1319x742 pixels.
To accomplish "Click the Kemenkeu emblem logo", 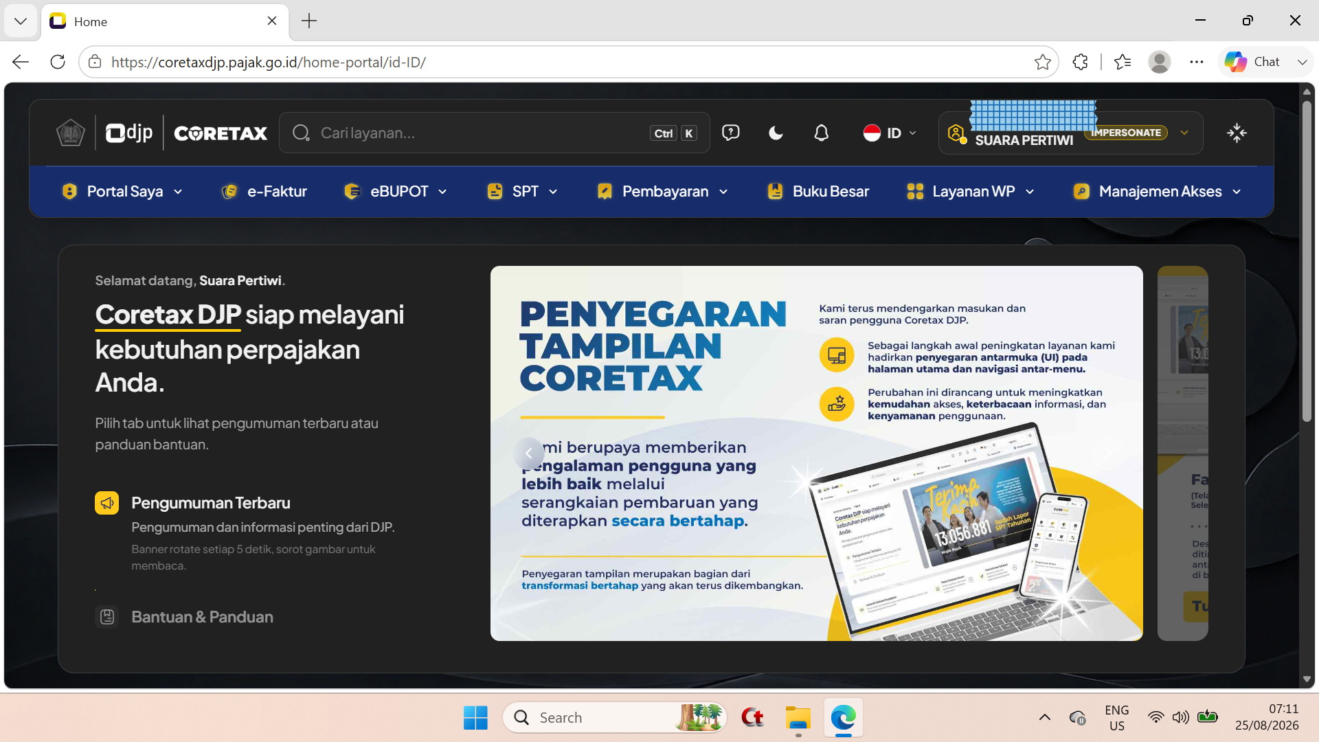I will pos(70,133).
